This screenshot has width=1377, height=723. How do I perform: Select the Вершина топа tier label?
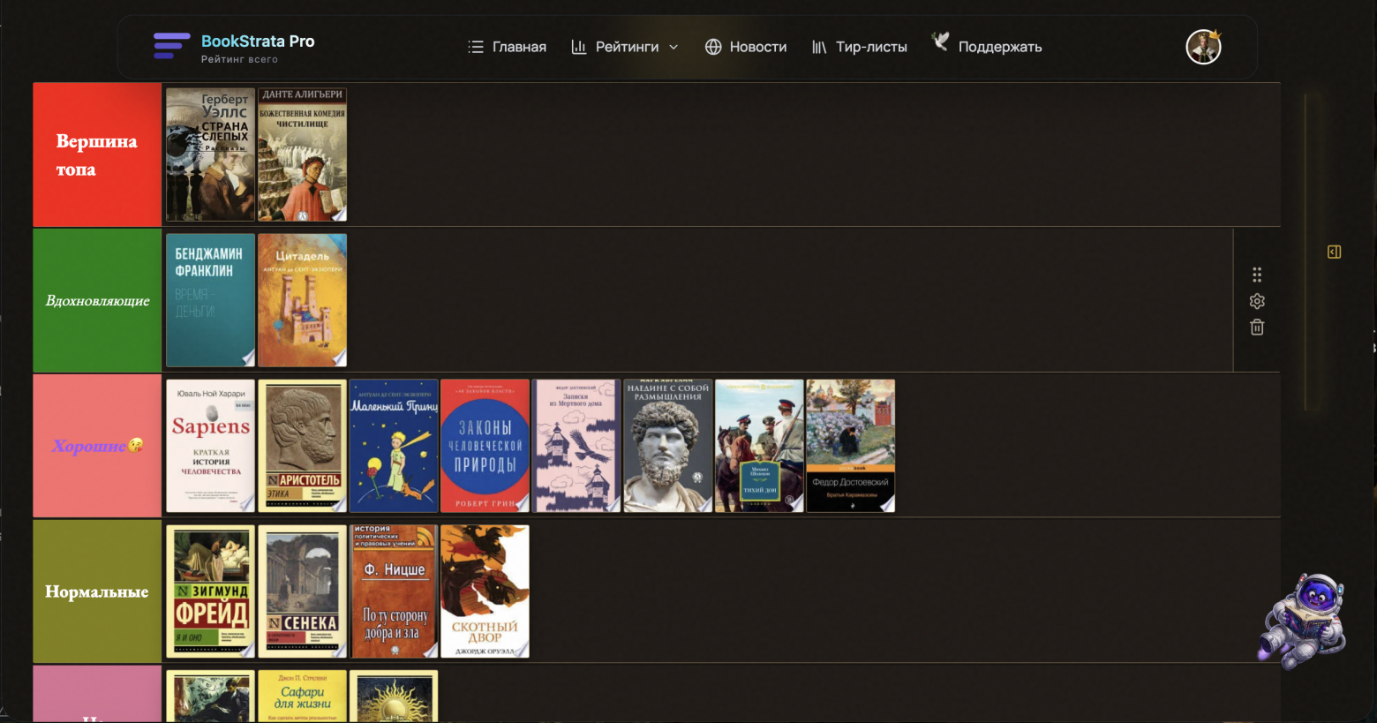click(x=97, y=154)
